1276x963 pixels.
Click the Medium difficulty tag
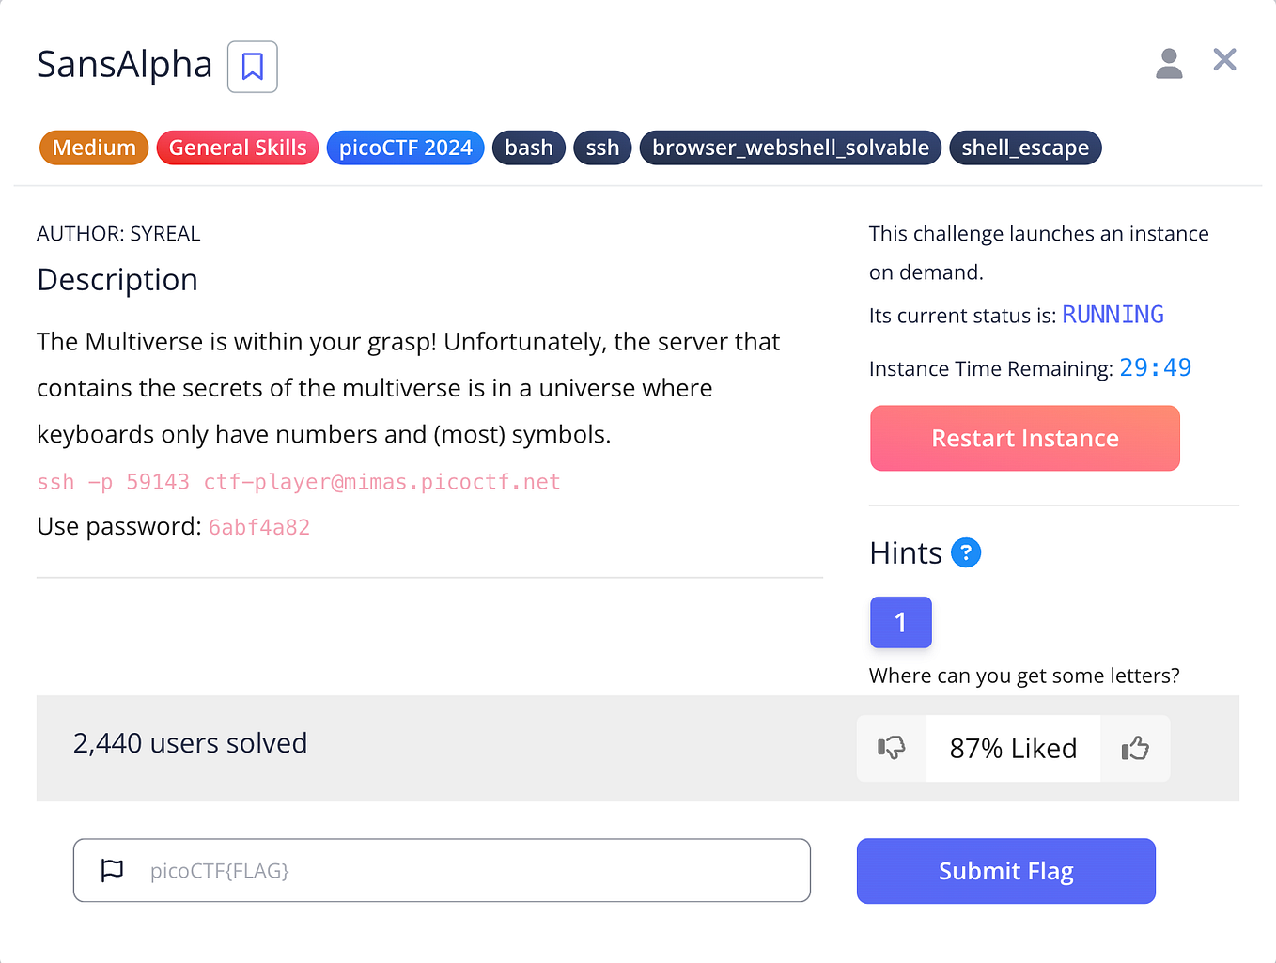pos(94,148)
